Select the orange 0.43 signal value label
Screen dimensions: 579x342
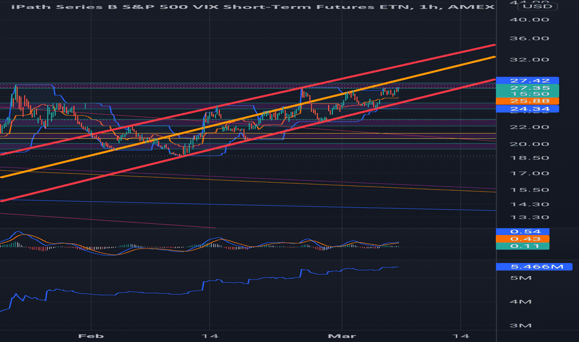(x=522, y=239)
